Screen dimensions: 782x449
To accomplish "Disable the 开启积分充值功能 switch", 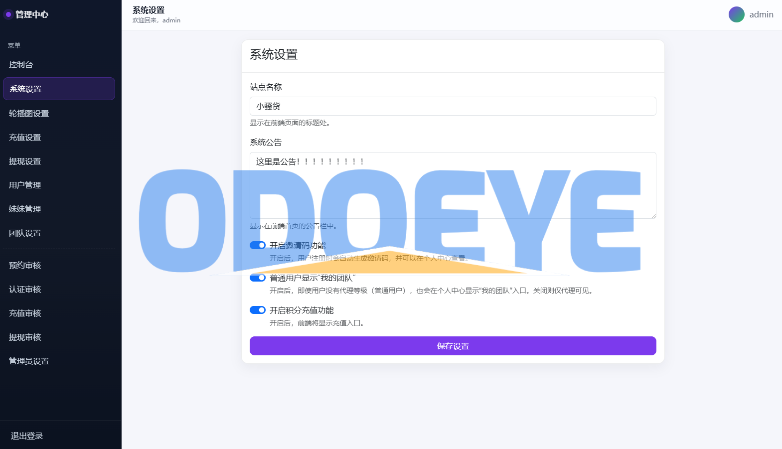I will click(x=258, y=310).
